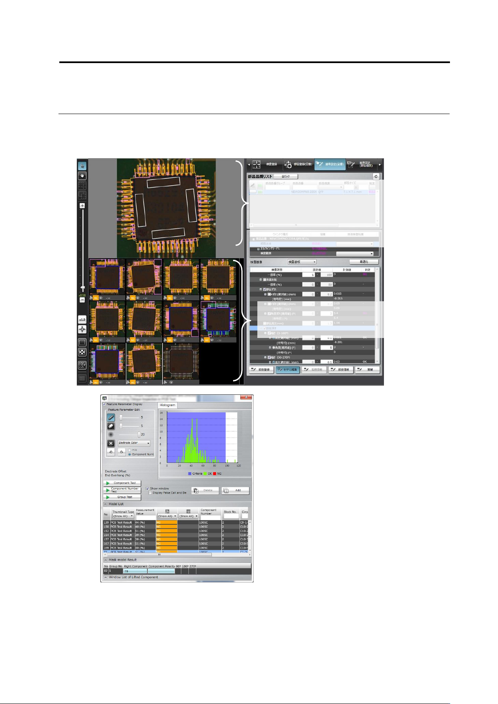
Task: Collapse the Model List section
Action: (x=105, y=504)
